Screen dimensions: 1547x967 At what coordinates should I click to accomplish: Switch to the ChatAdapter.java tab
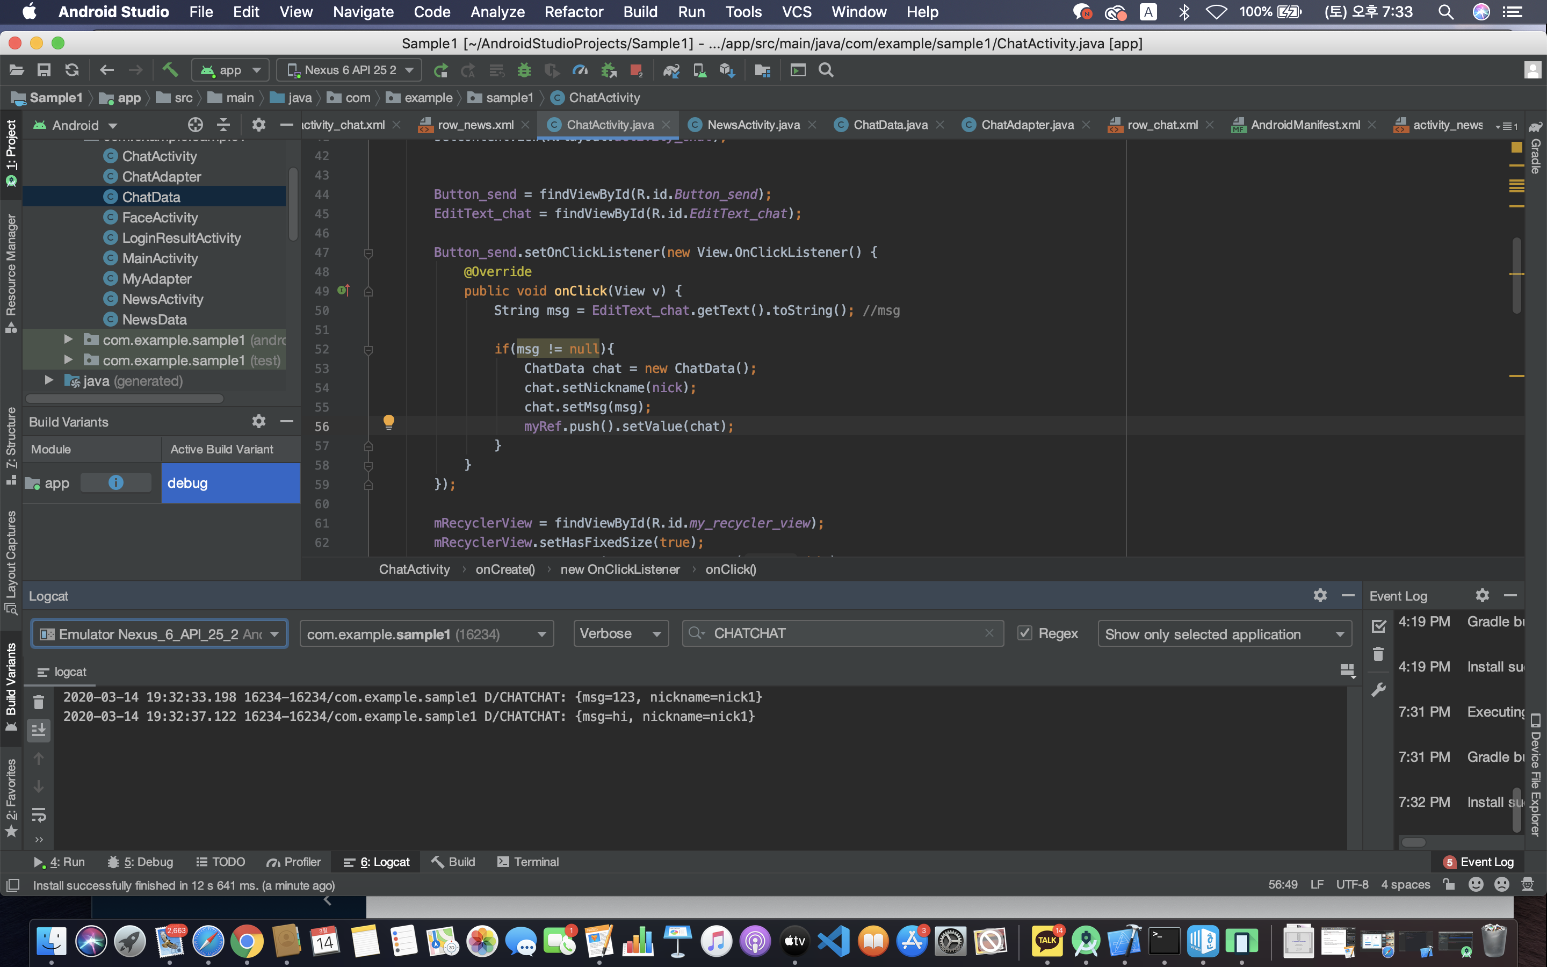[1026, 125]
